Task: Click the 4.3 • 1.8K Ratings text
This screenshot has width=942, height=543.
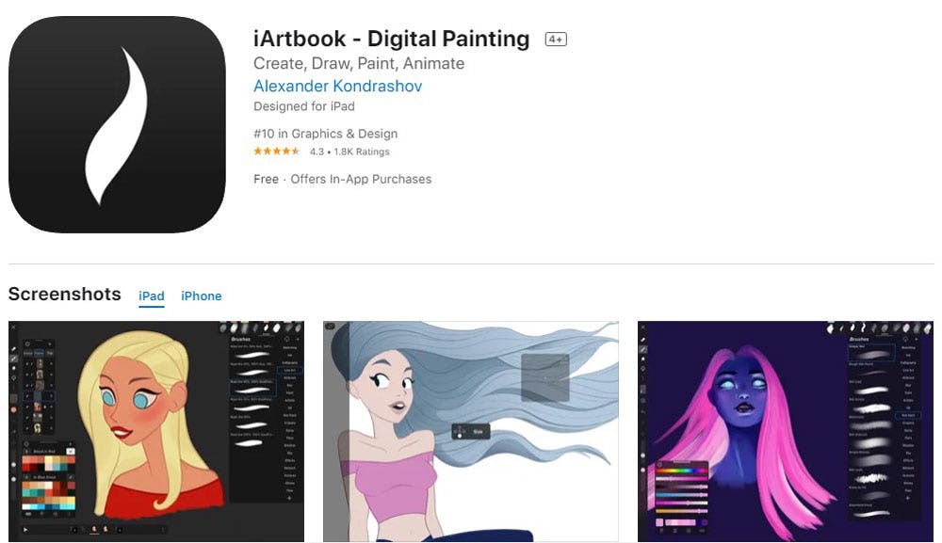Action: pos(349,152)
